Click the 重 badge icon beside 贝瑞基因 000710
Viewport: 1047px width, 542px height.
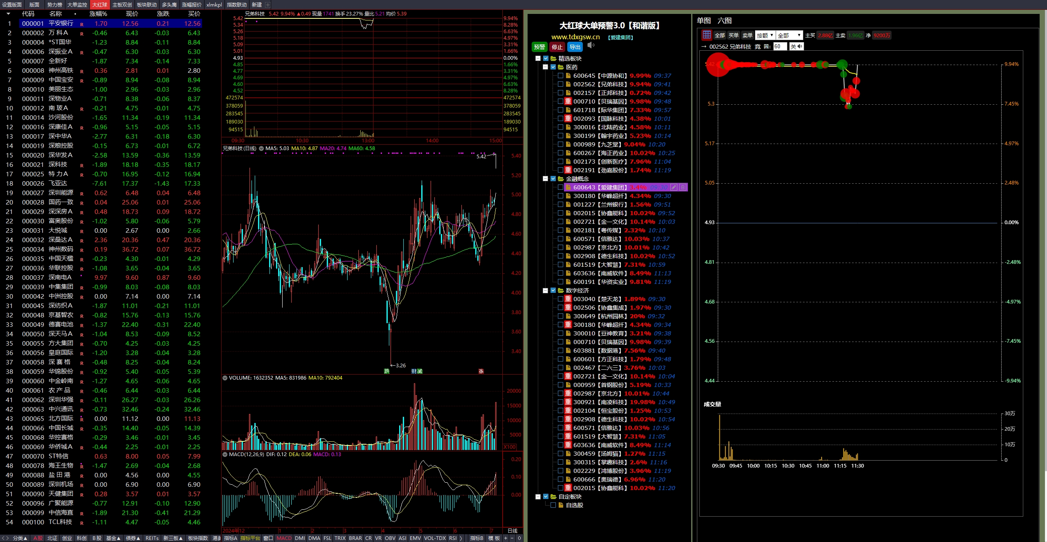[568, 101]
